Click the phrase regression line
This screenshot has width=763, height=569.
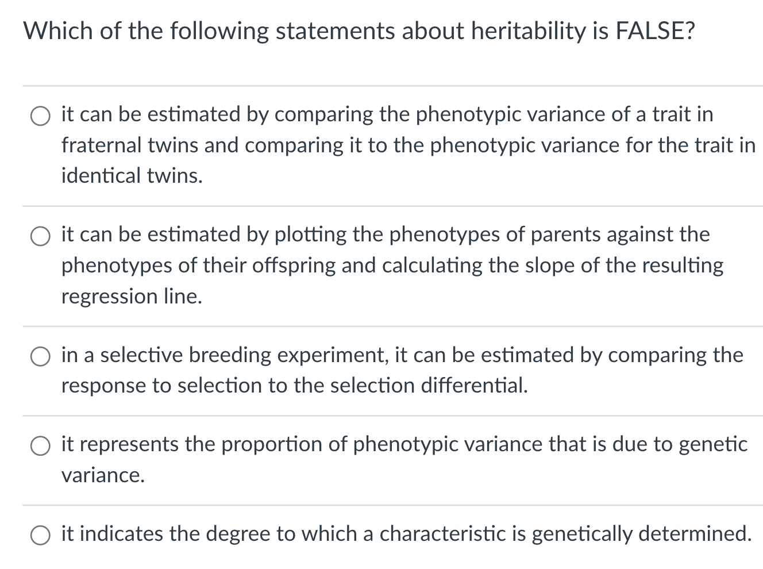point(131,296)
